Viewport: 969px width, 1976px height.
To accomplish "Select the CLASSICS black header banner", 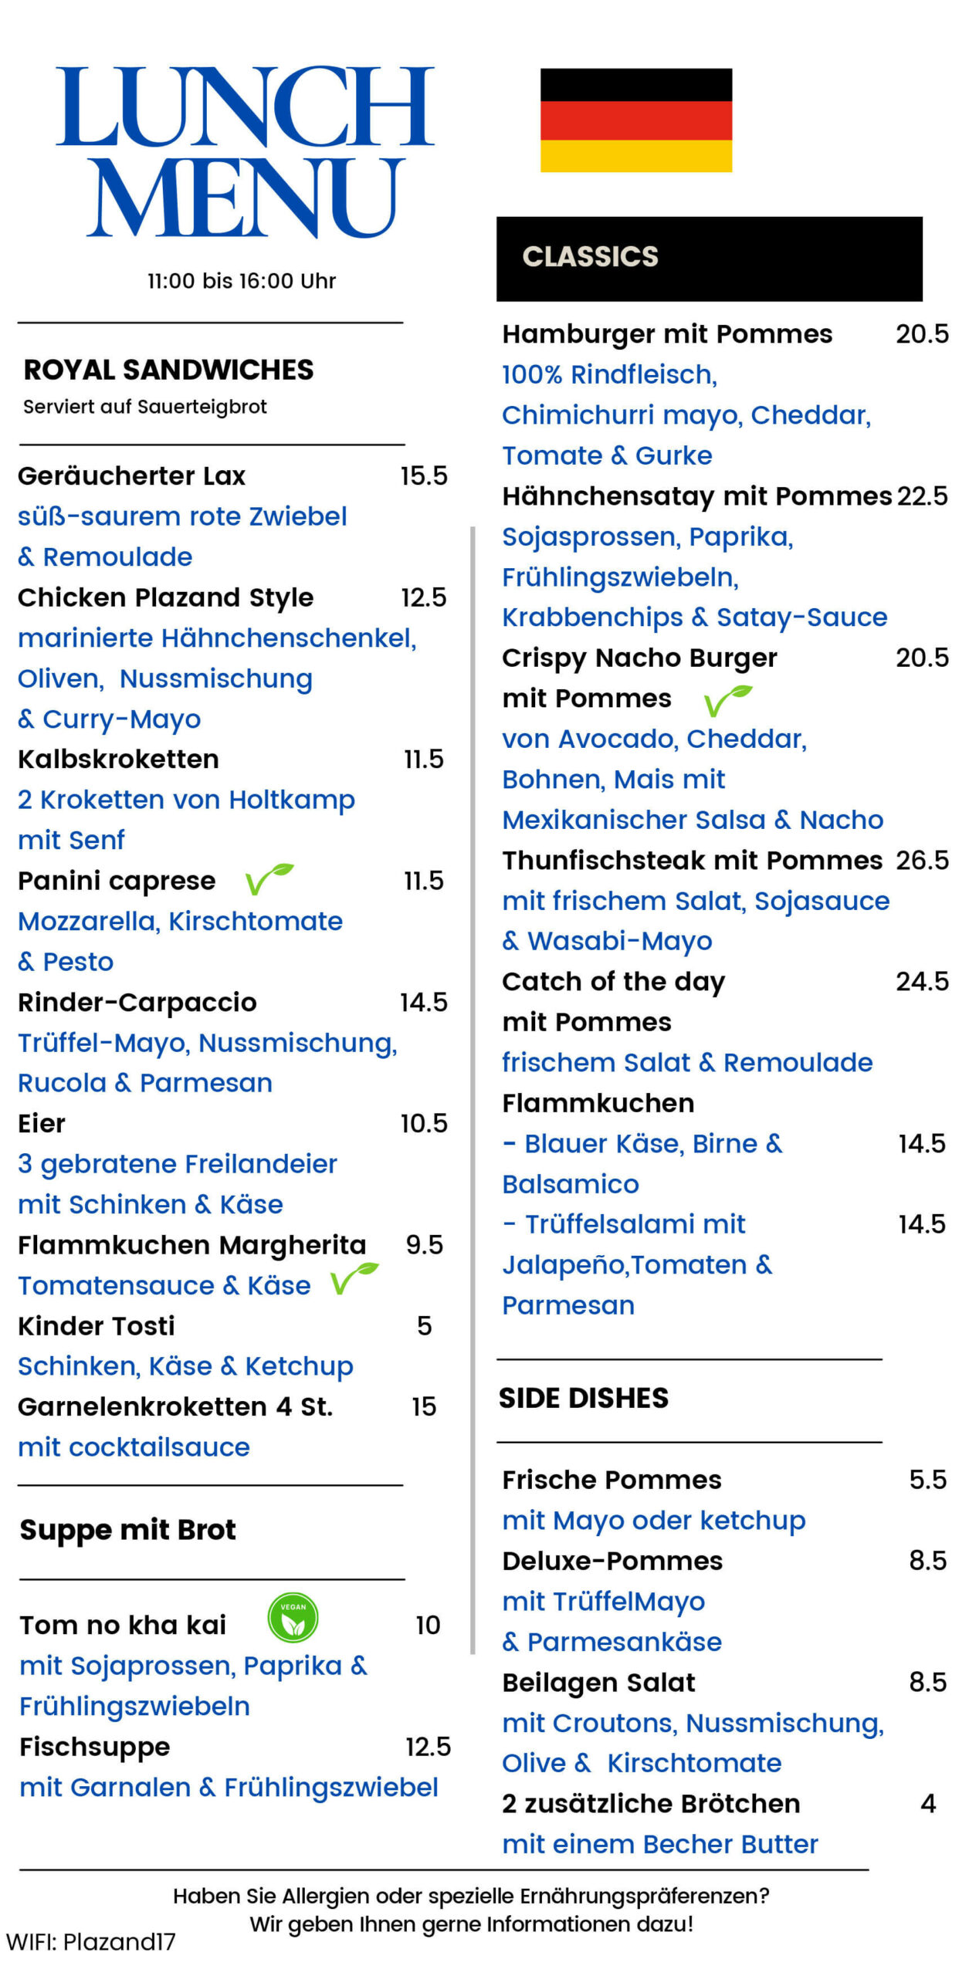I will [x=709, y=259].
